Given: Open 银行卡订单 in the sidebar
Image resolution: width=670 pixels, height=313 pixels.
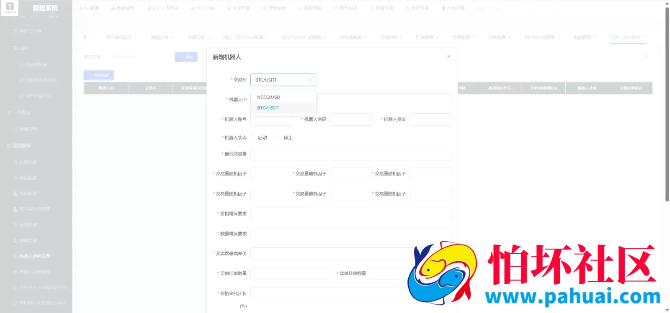Looking at the screenshot, I should 30,31.
